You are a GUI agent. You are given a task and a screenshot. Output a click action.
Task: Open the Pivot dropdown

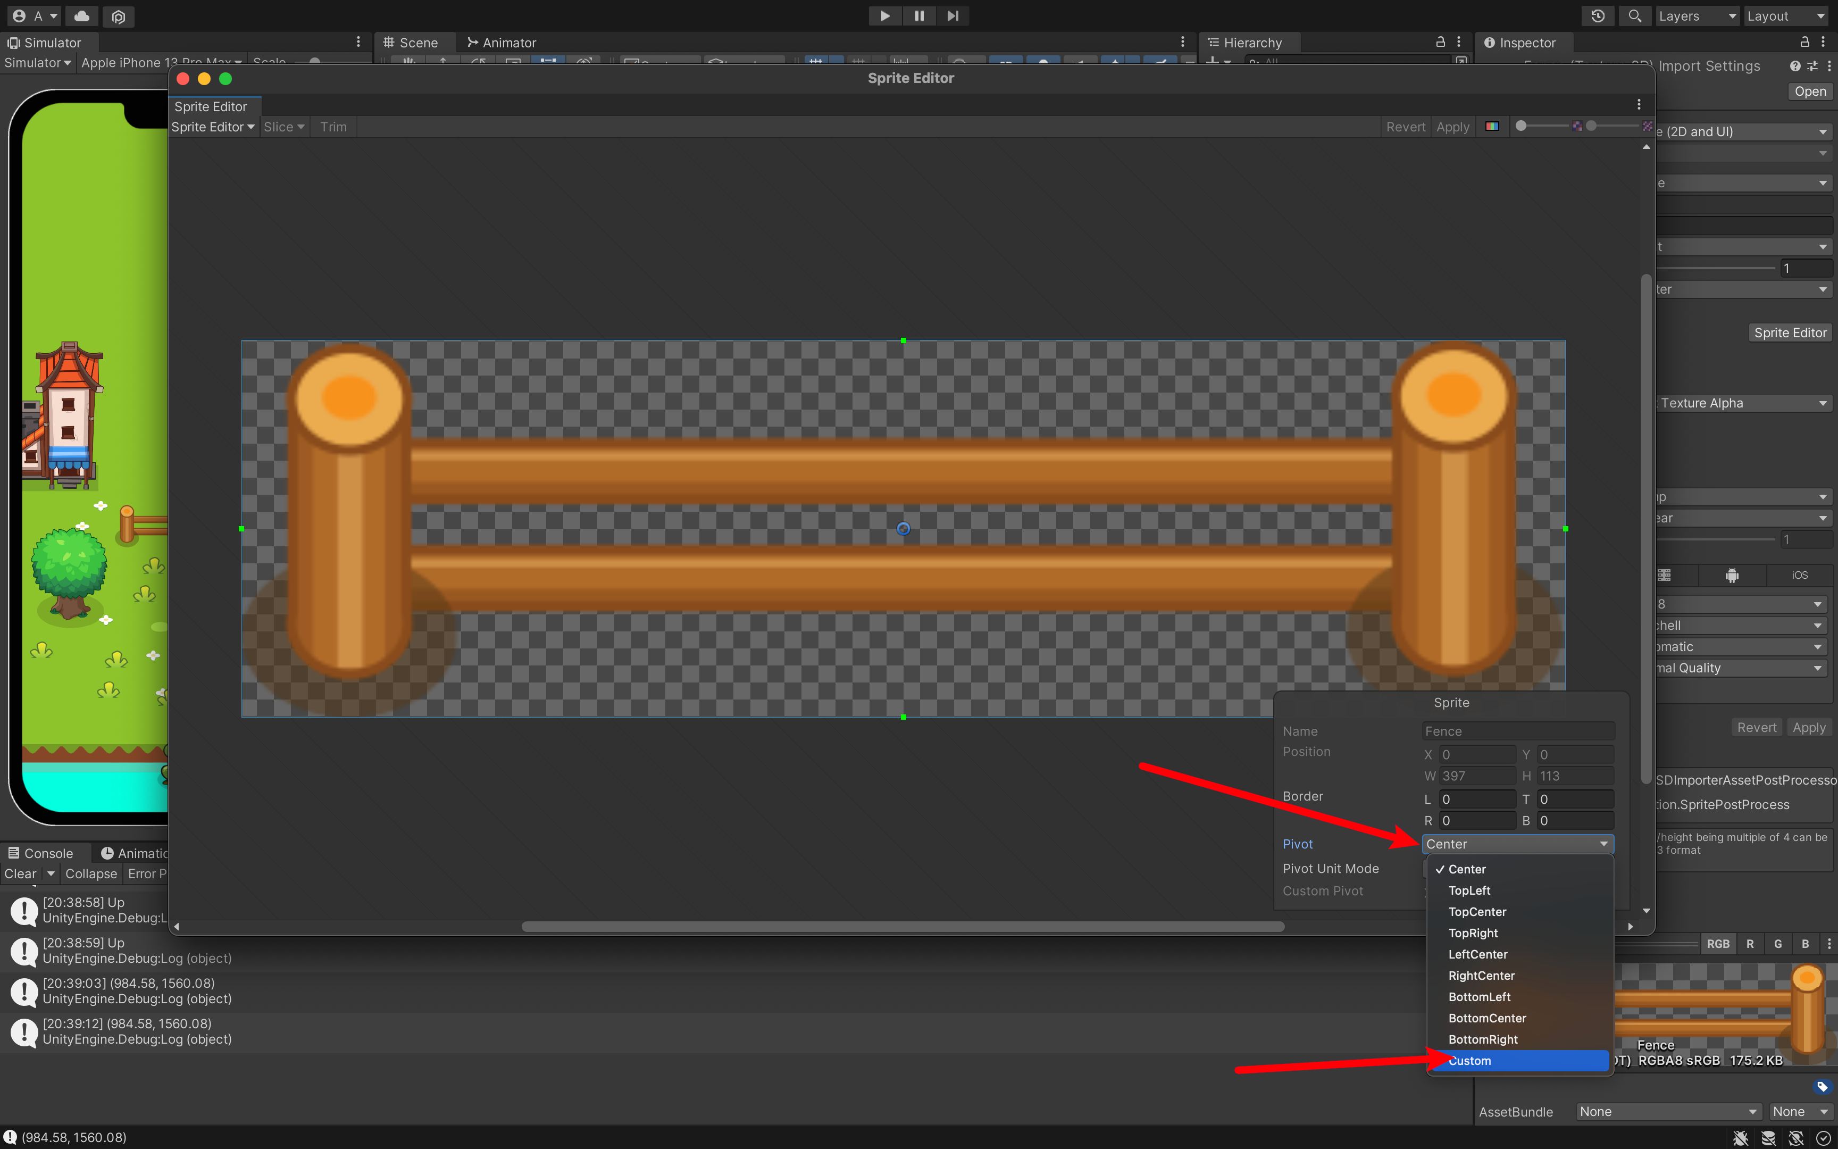[1517, 844]
